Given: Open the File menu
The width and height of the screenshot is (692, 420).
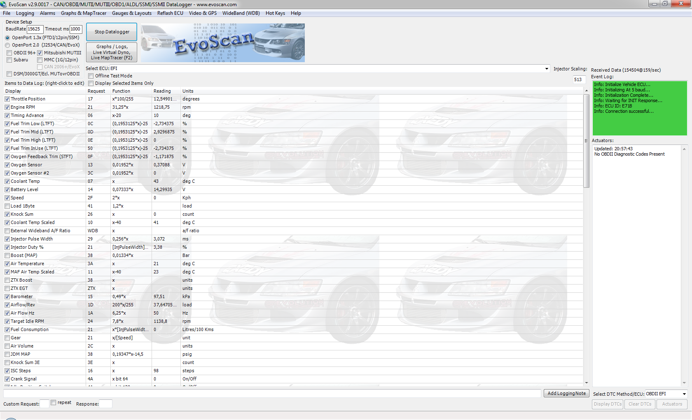Looking at the screenshot, I should click(7, 13).
